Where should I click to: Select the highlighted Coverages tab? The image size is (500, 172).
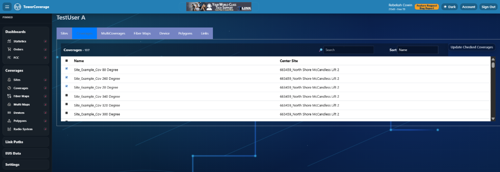point(85,33)
